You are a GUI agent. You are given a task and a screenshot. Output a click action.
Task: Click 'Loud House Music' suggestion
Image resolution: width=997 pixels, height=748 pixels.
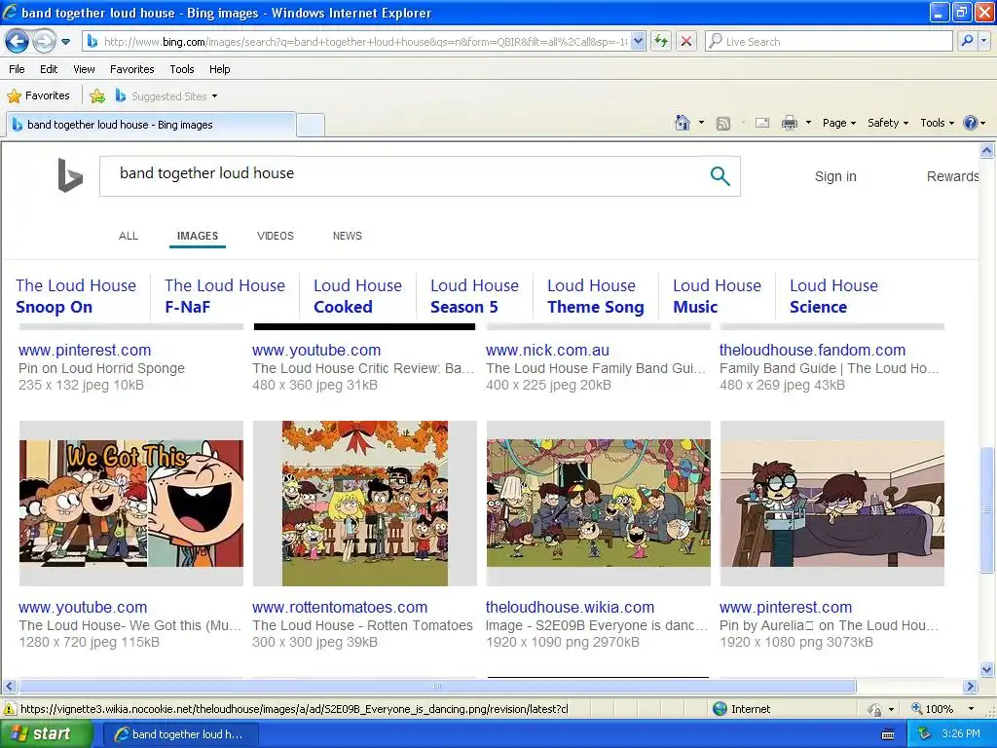tap(717, 296)
